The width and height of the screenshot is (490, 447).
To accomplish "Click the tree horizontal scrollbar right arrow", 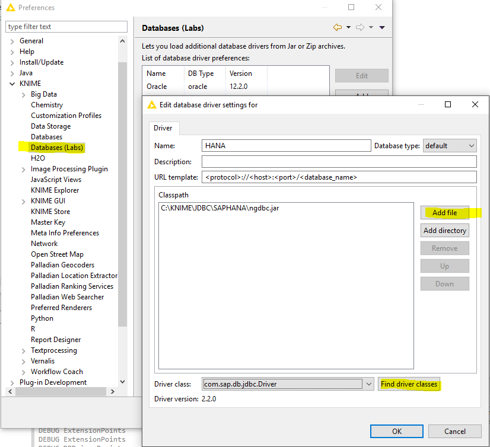I will tap(113, 391).
